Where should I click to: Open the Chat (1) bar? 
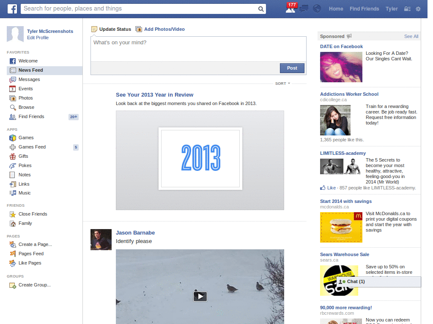click(379, 281)
